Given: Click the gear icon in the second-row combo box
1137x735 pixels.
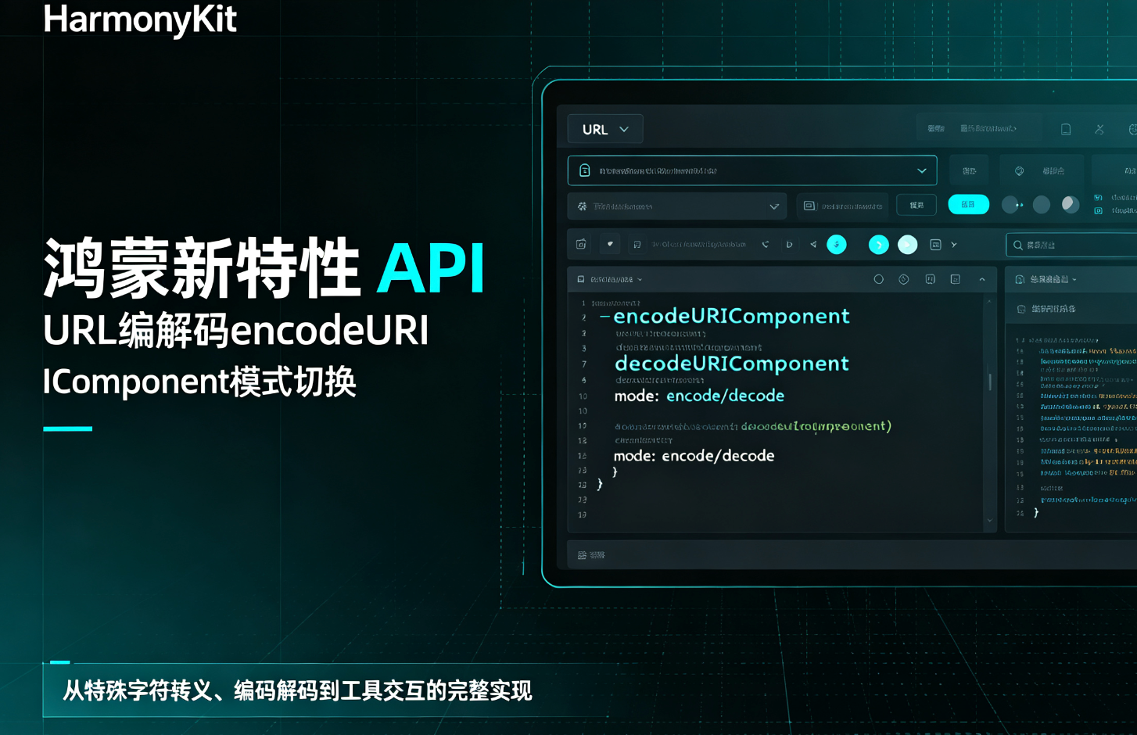Looking at the screenshot, I should coord(582,206).
